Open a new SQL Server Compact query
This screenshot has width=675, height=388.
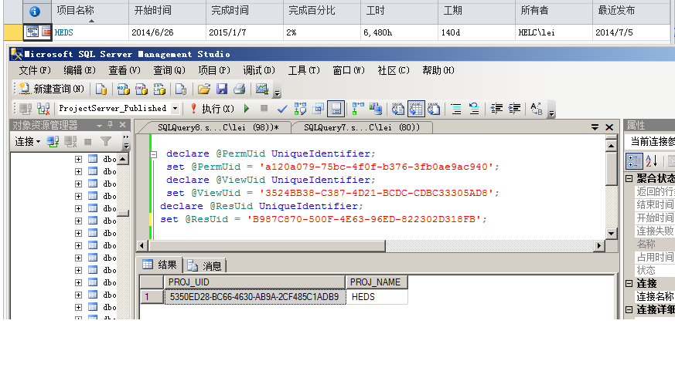[x=181, y=89]
